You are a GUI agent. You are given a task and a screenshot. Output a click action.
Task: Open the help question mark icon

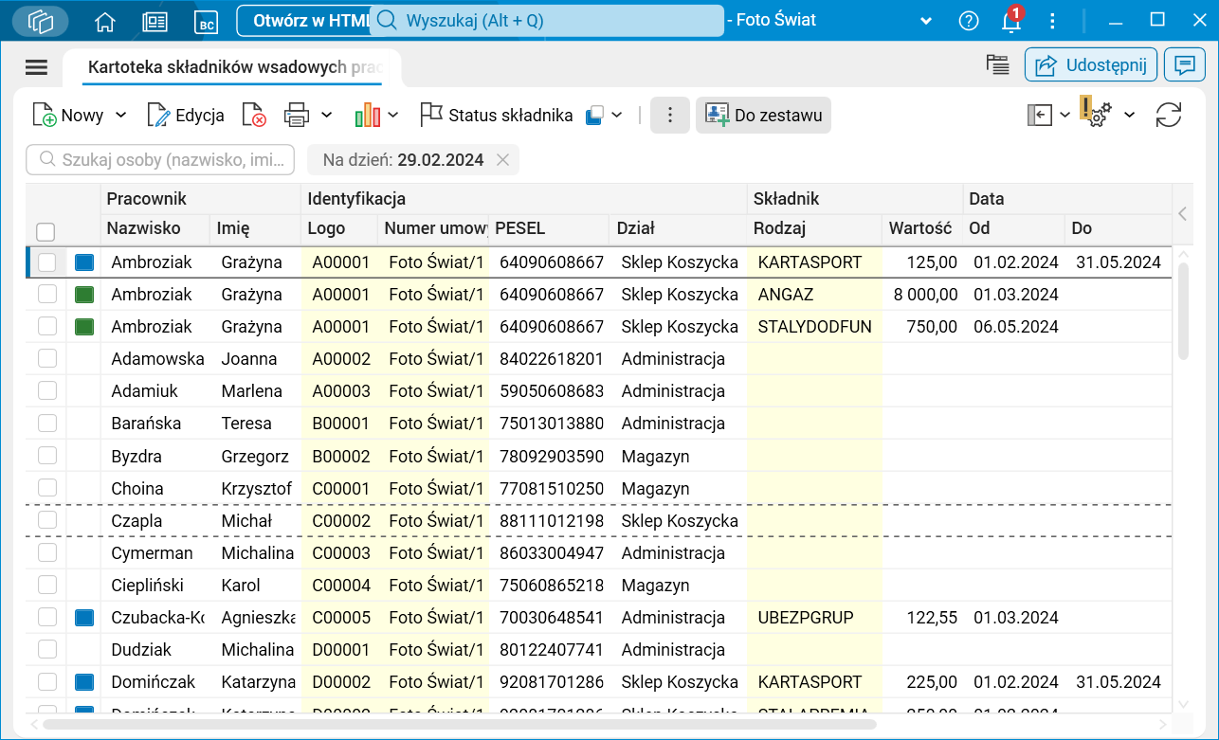coord(968,21)
